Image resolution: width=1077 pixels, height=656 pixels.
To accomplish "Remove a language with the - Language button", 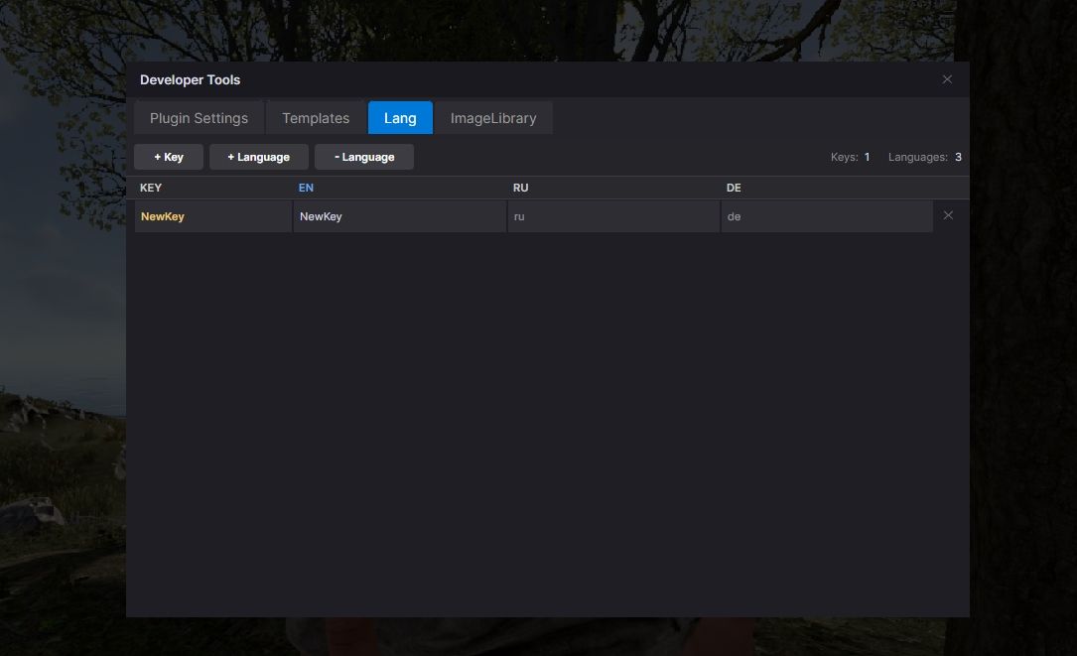I will [x=363, y=156].
